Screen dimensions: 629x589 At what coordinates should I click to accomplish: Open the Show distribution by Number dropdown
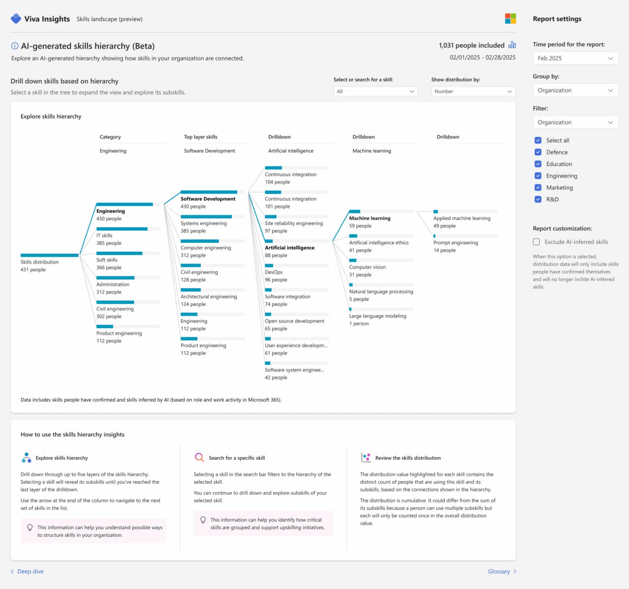(x=473, y=91)
